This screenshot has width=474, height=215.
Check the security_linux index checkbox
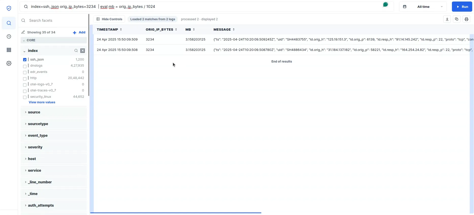[x=25, y=97]
